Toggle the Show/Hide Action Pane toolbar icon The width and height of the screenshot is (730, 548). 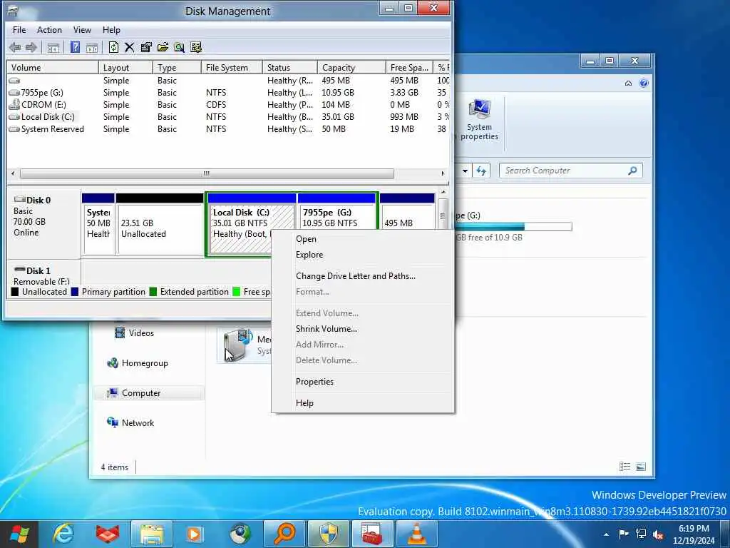pos(92,47)
